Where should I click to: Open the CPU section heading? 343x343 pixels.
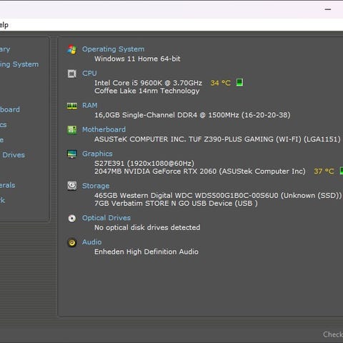coord(89,73)
